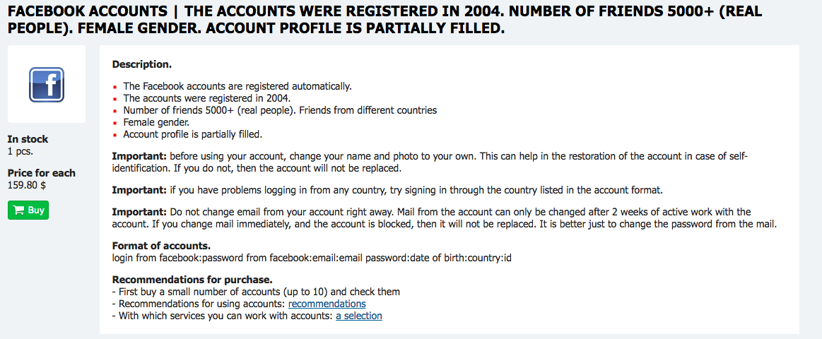
Task: Click the Facebook logo icon
Action: (x=47, y=84)
